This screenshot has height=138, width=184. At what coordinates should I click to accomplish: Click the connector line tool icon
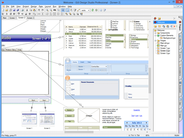point(79,10)
